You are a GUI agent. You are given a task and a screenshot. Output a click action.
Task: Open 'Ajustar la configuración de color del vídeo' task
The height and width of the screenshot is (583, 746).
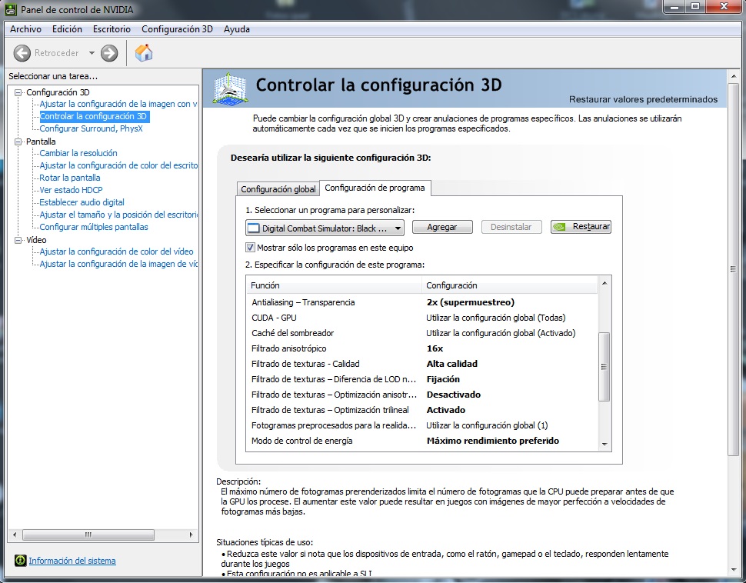tap(117, 252)
